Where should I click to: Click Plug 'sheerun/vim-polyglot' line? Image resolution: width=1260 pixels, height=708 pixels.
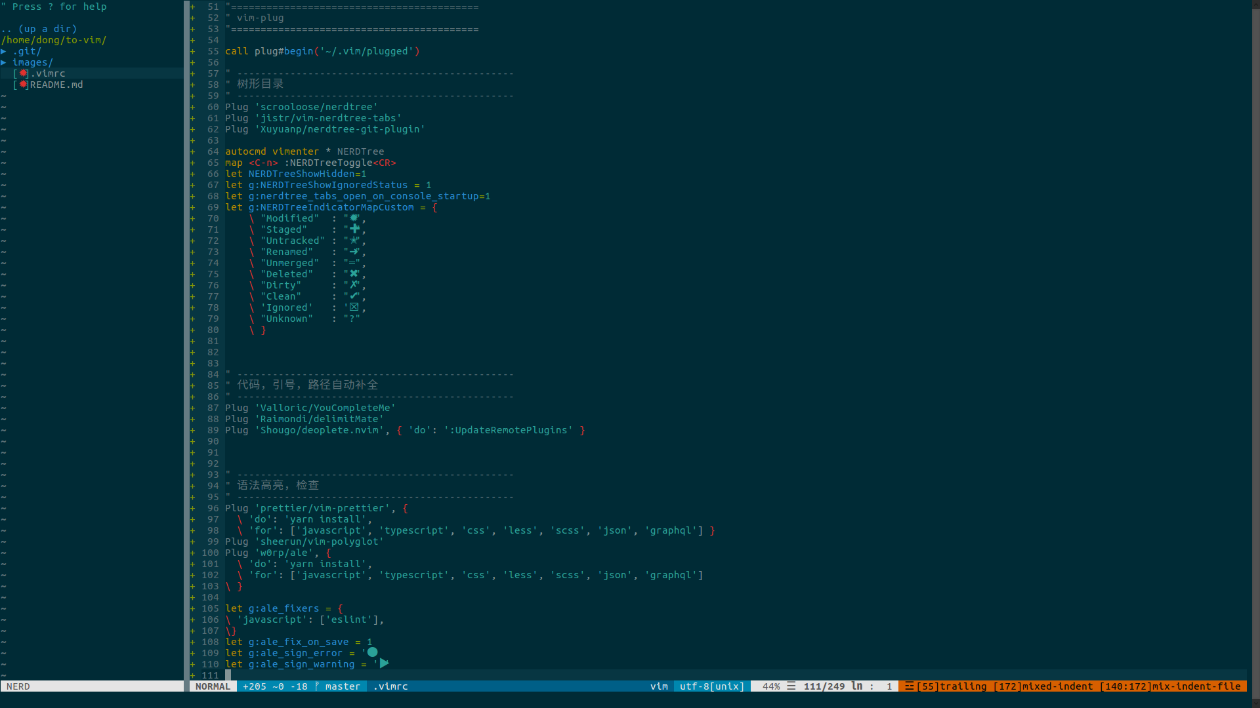pos(304,541)
